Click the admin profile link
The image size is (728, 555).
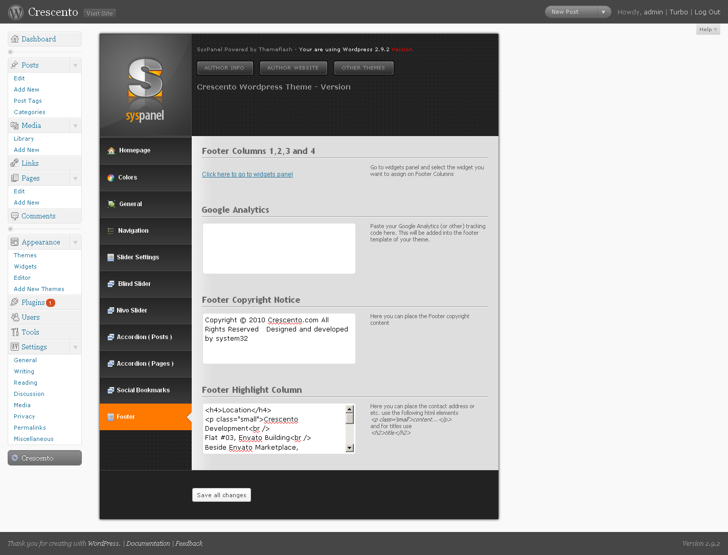(653, 12)
